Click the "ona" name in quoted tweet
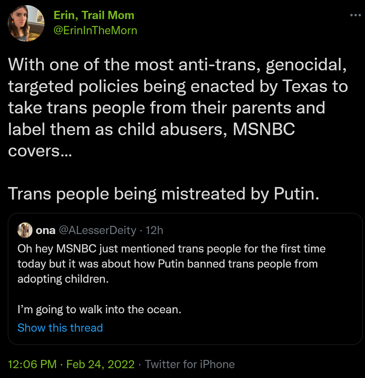 [x=45, y=230]
